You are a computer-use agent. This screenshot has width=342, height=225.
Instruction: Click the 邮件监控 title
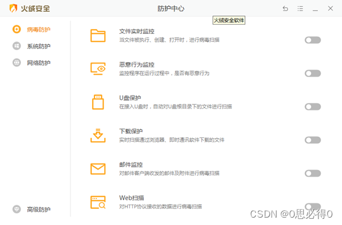[131, 165]
